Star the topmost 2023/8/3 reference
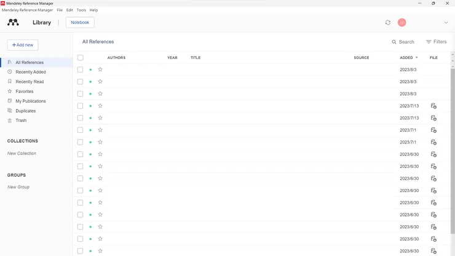This screenshot has width=455, height=256. (x=100, y=70)
